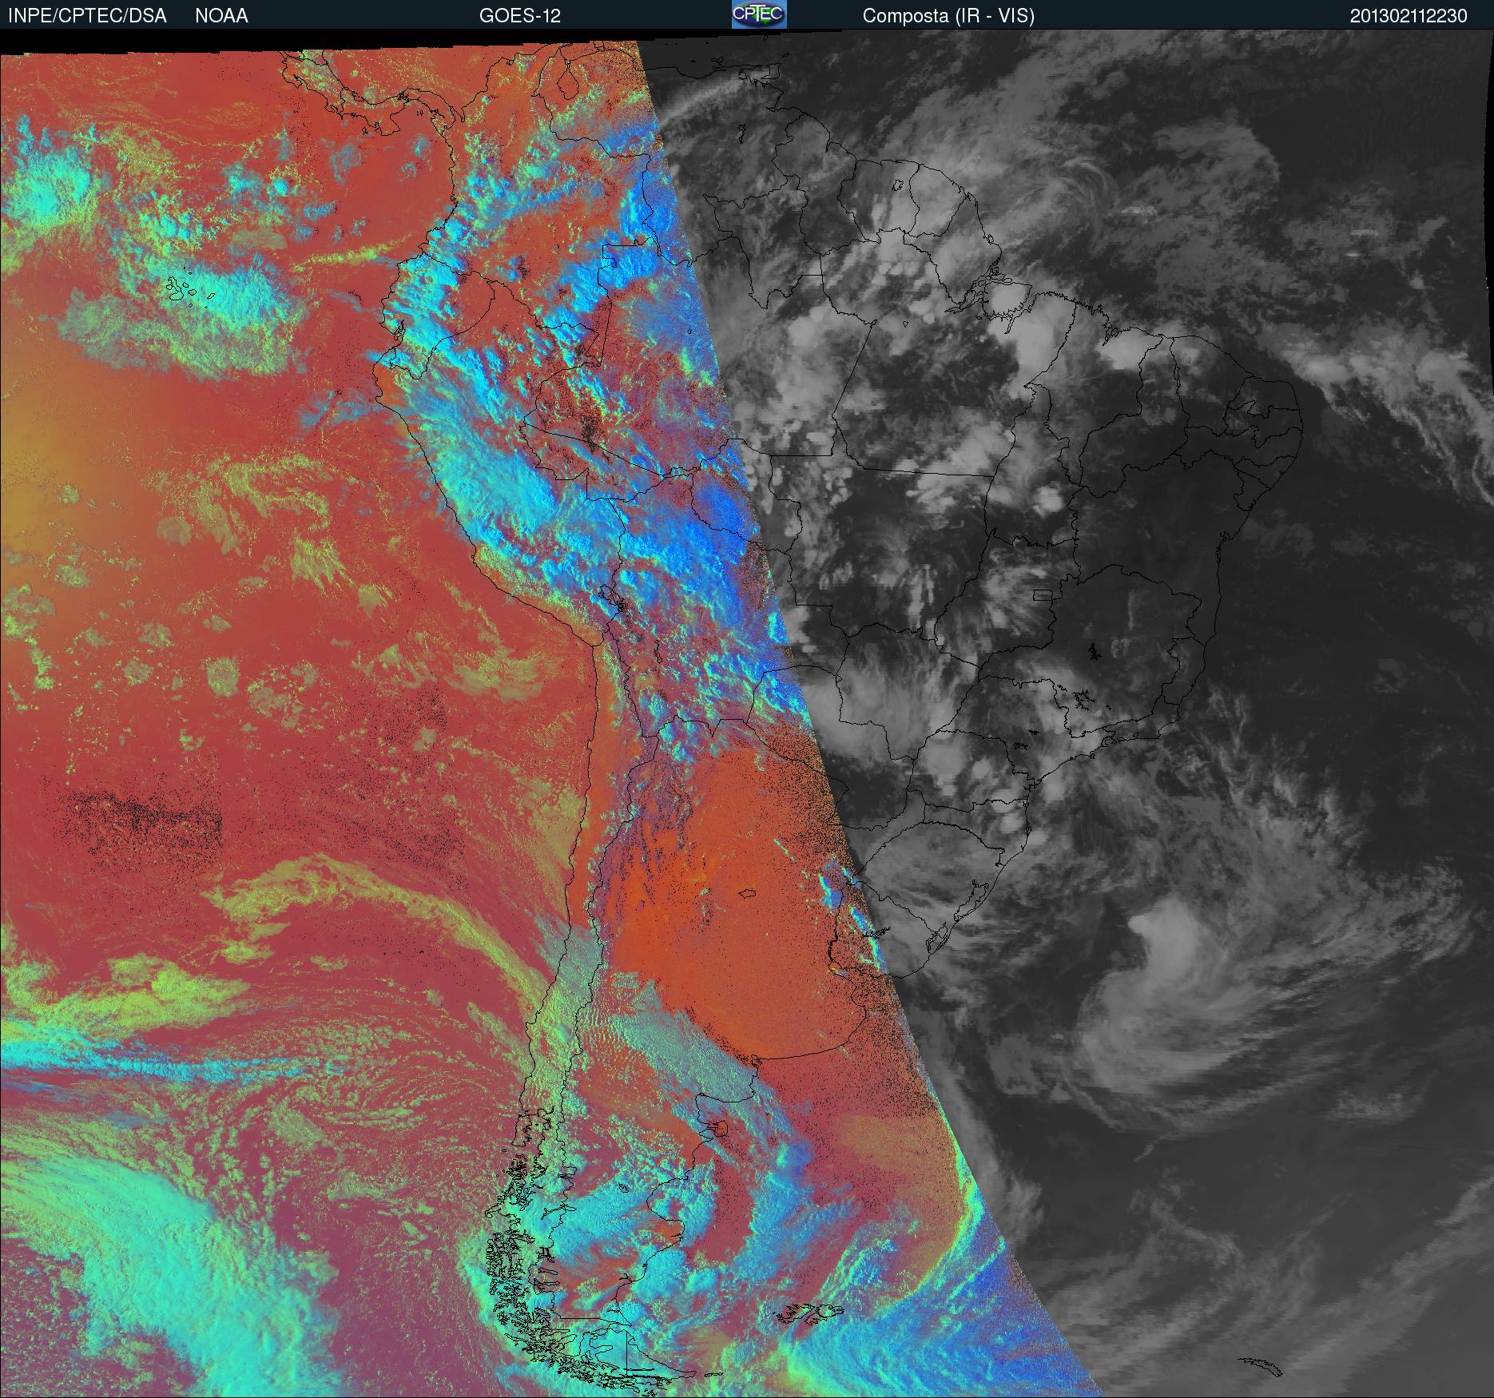Click the Composta (IR - VIS) title
Image resolution: width=1494 pixels, height=1398 pixels.
click(948, 16)
